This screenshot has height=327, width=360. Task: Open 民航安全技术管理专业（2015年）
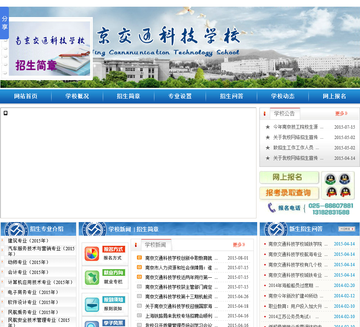(39, 323)
